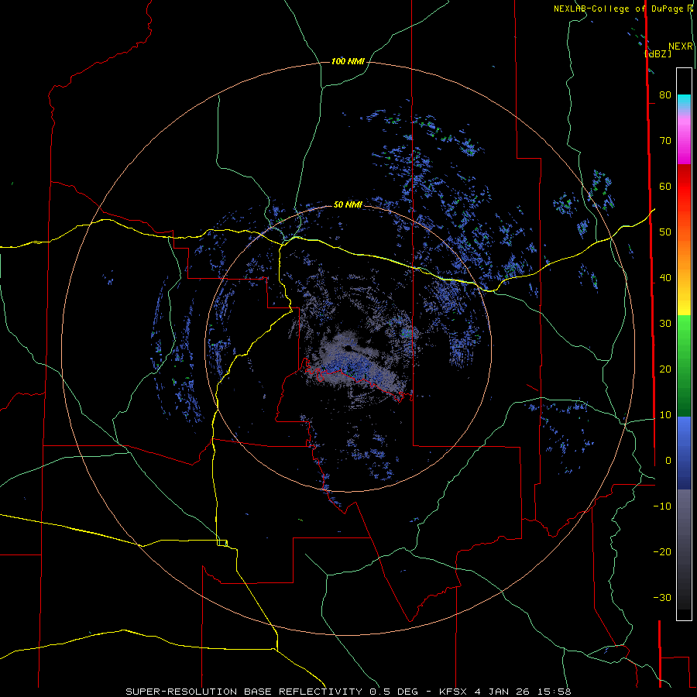Click the KFSX station identifier in the caption
Viewport: 697px width, 697px height.
click(453, 692)
